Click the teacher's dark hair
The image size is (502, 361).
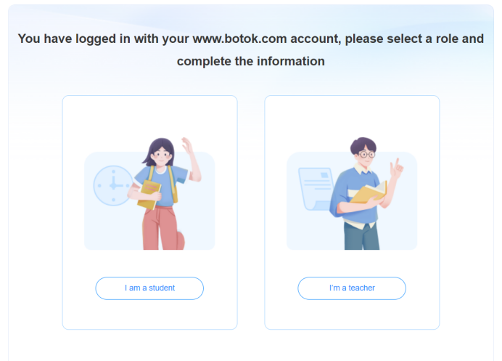click(363, 145)
